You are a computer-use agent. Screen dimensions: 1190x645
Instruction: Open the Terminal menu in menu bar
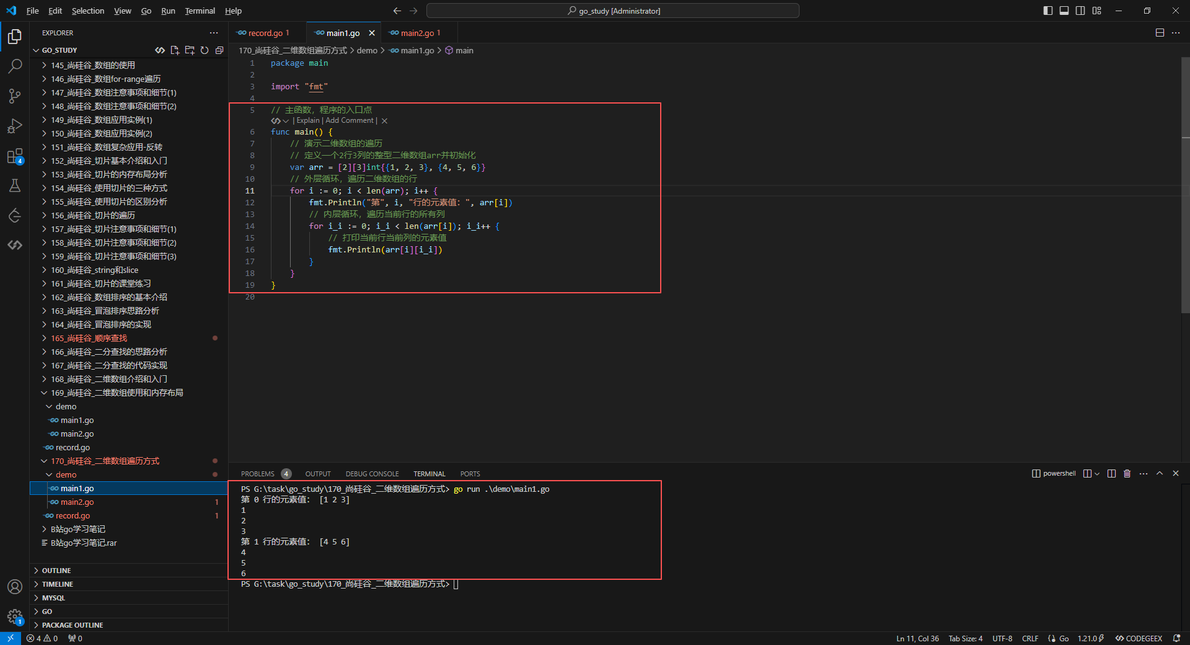click(x=200, y=11)
